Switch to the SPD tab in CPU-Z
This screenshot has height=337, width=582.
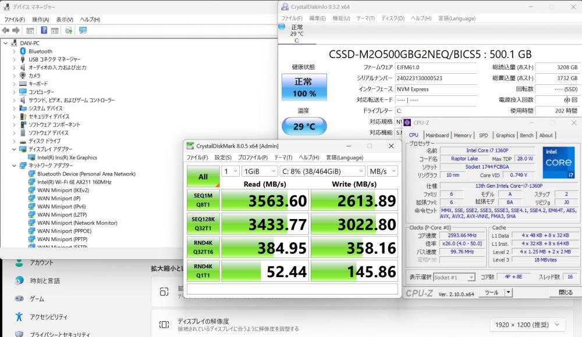483,135
